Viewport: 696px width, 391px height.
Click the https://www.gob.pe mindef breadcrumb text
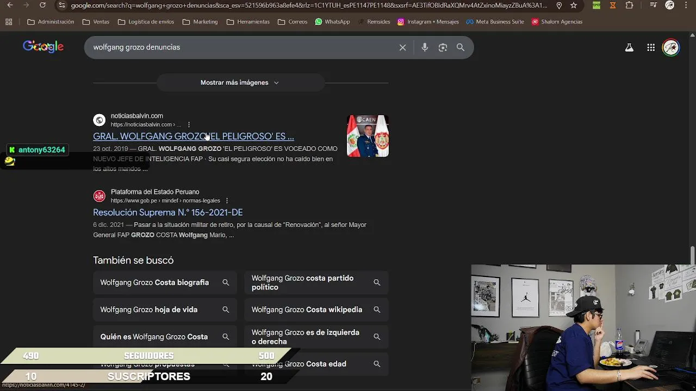(165, 200)
